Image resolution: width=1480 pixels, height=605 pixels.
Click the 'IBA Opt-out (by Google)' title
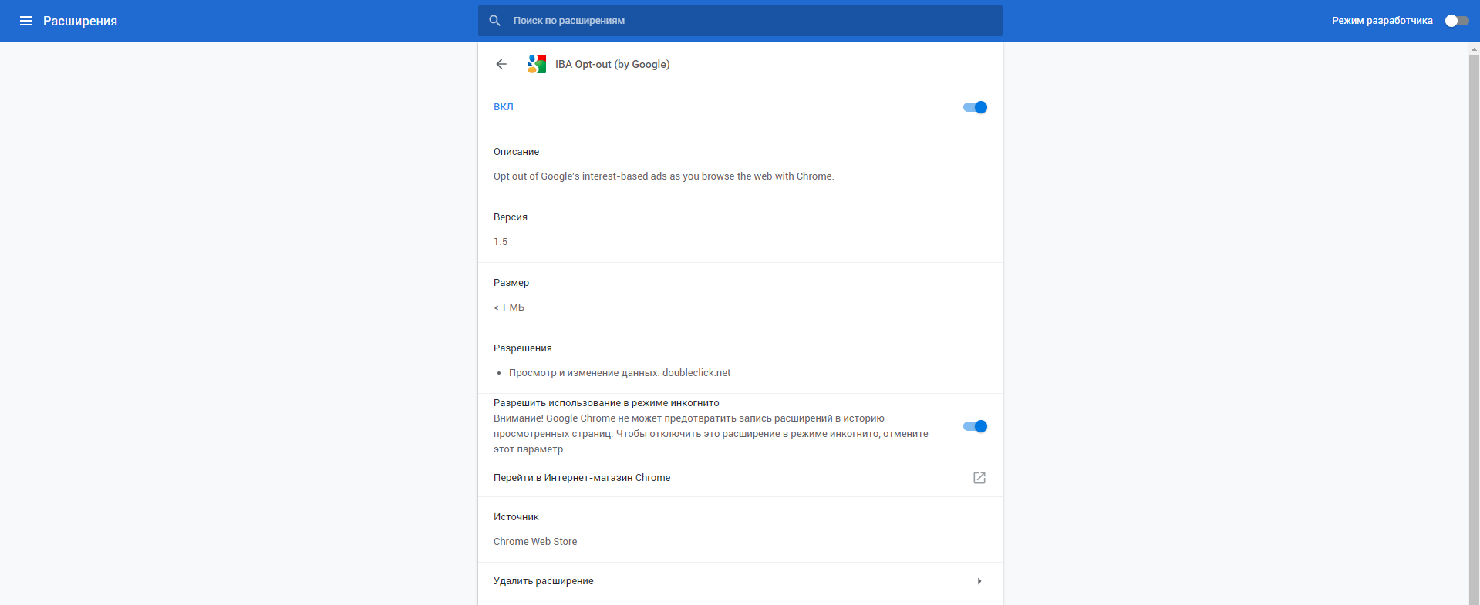(x=612, y=64)
